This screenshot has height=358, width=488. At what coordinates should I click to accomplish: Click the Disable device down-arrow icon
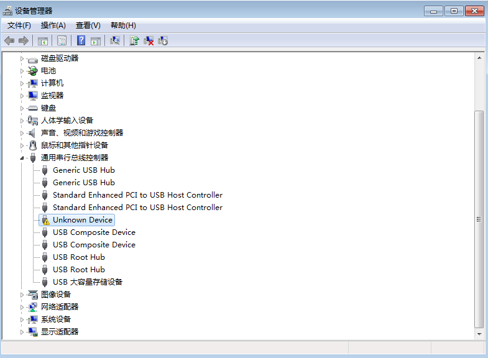click(163, 41)
